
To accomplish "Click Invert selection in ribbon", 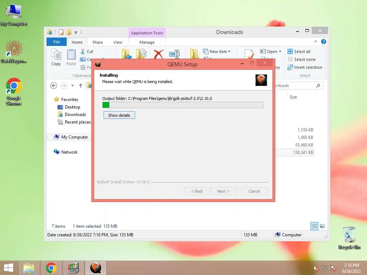I will [305, 67].
